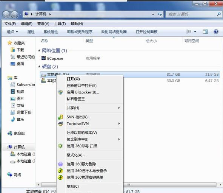Open the Help question mark icon

(x=216, y=31)
